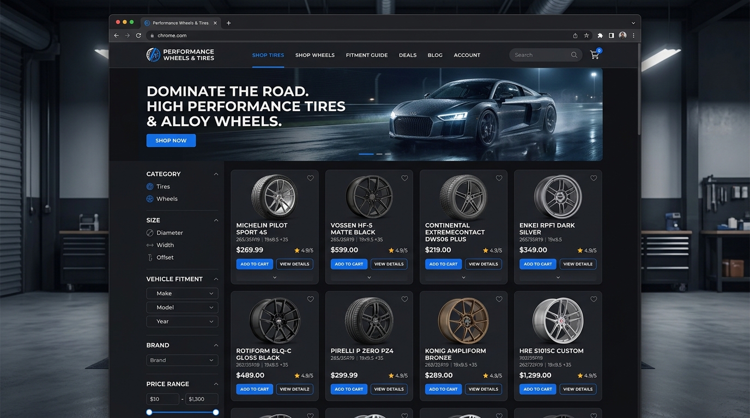Click the maximum price slider handle
750x418 pixels.
click(216, 413)
